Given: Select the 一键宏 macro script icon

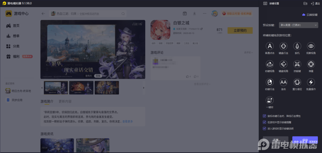Looking at the screenshot, I should coord(270,100).
